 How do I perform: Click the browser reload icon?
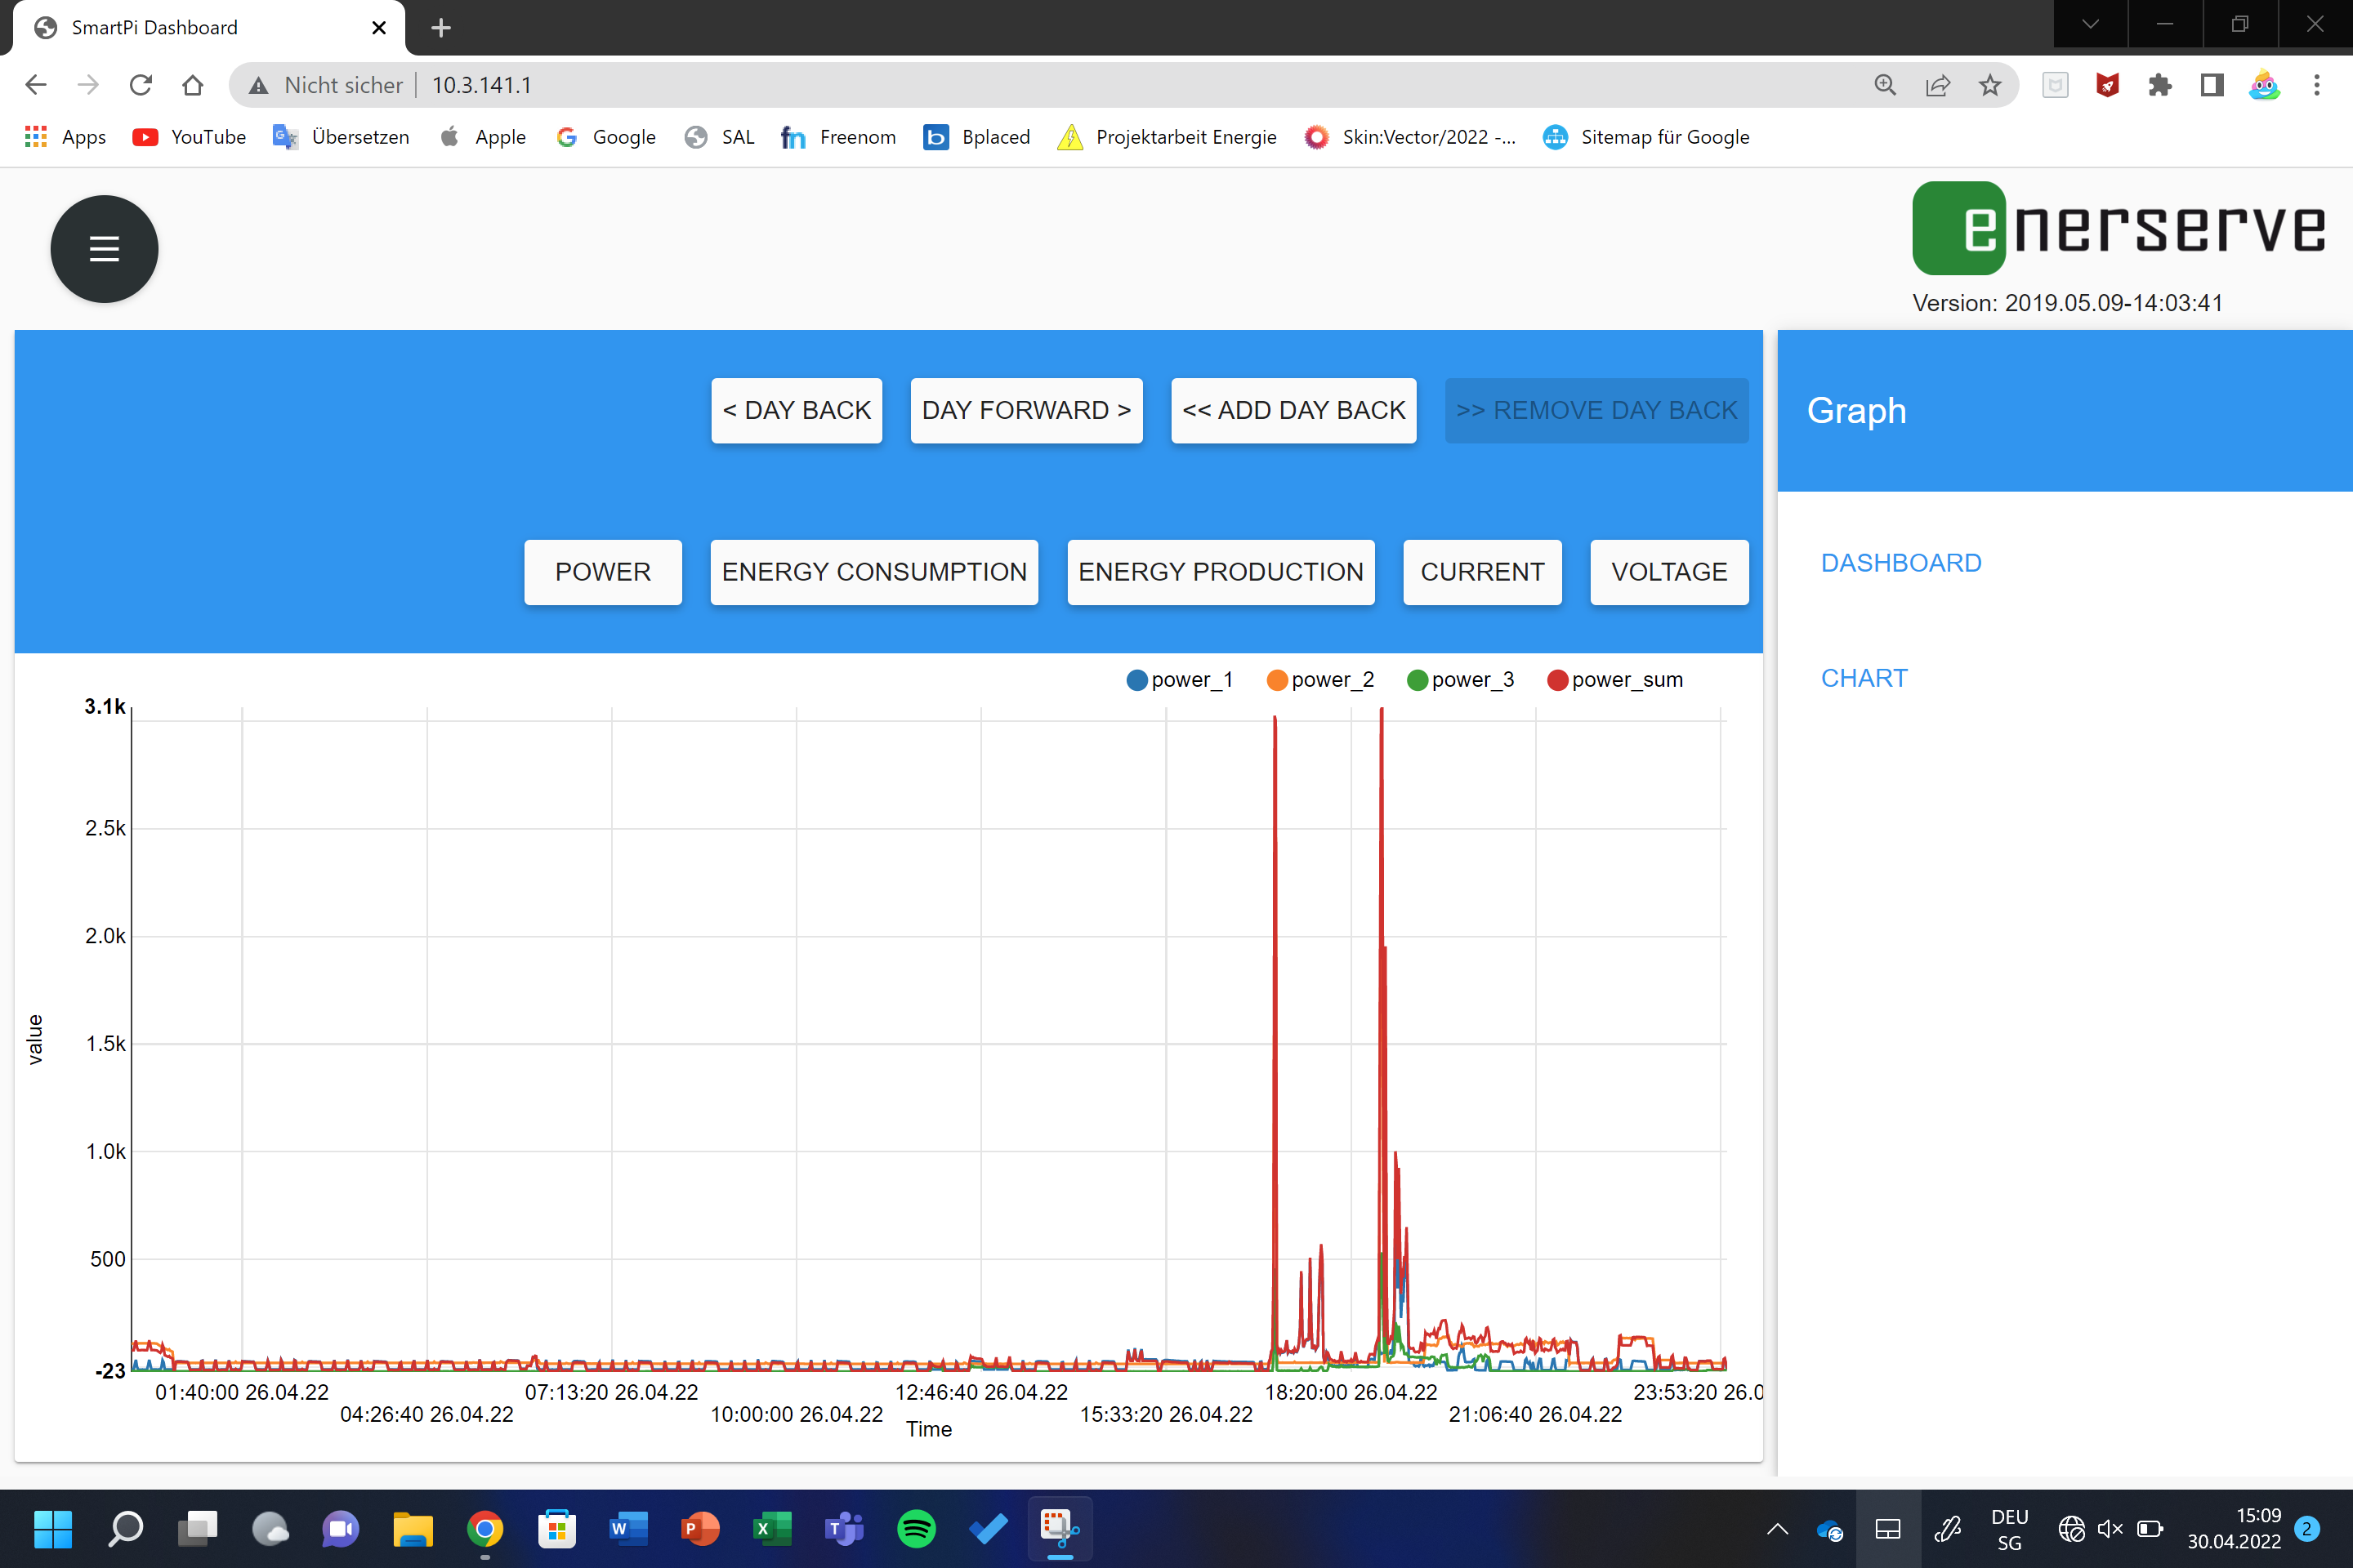coord(140,85)
